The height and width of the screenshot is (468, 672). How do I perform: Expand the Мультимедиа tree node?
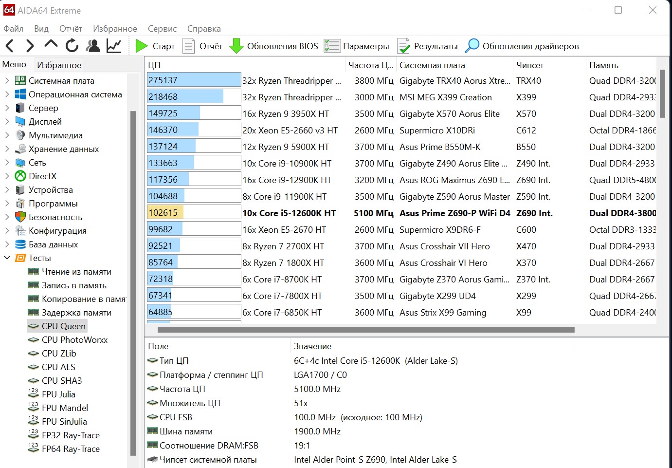(7, 135)
